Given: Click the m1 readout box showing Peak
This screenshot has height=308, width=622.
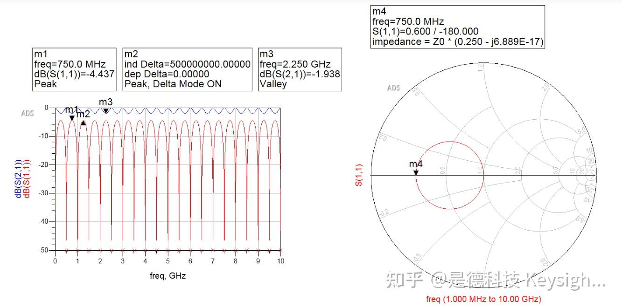Looking at the screenshot, I should (75, 68).
